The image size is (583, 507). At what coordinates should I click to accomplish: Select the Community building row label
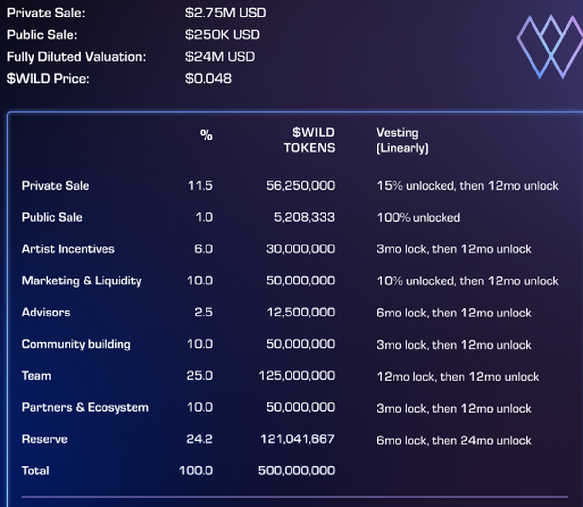pos(76,344)
